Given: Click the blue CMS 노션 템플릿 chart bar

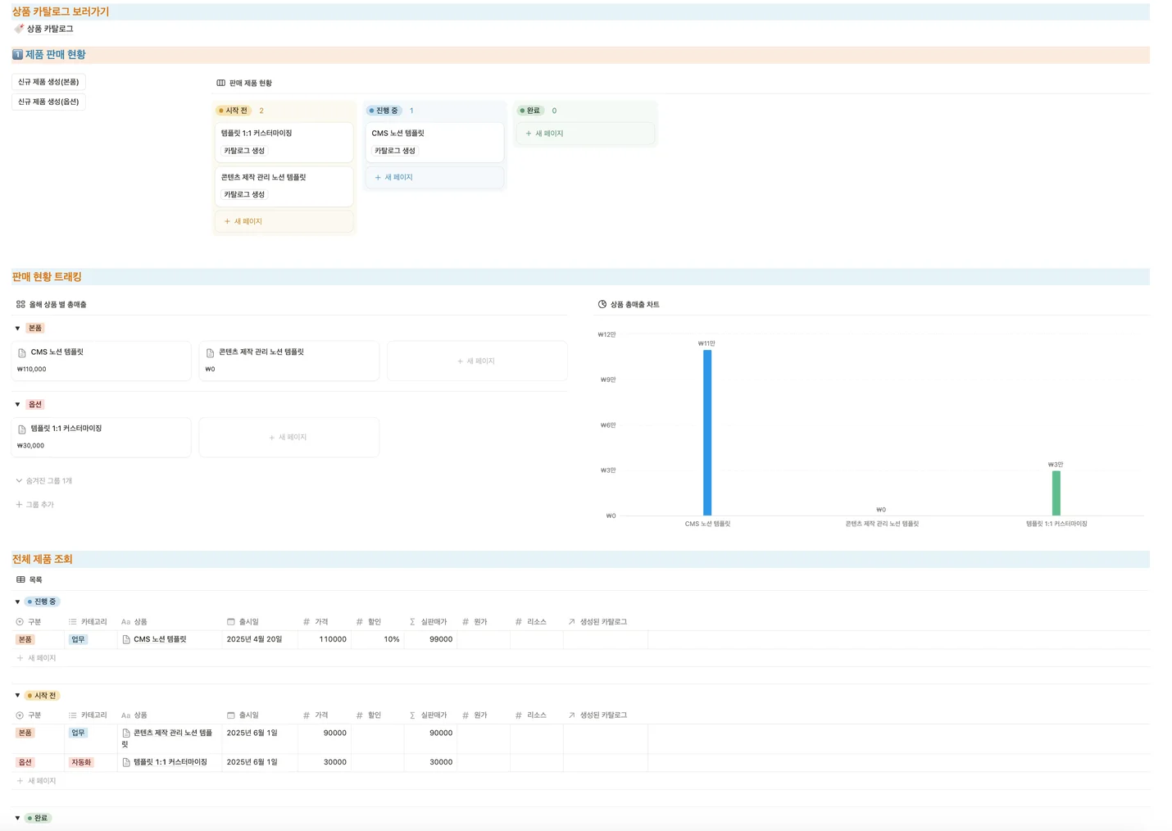Looking at the screenshot, I should [x=707, y=433].
